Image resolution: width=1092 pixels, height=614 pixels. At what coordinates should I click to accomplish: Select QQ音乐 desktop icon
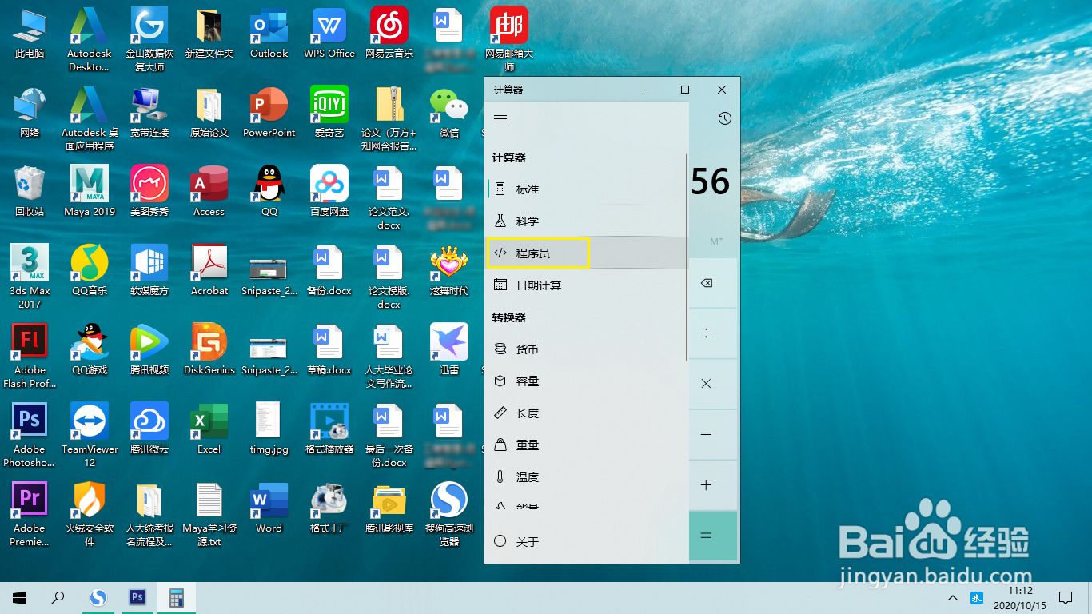point(90,272)
